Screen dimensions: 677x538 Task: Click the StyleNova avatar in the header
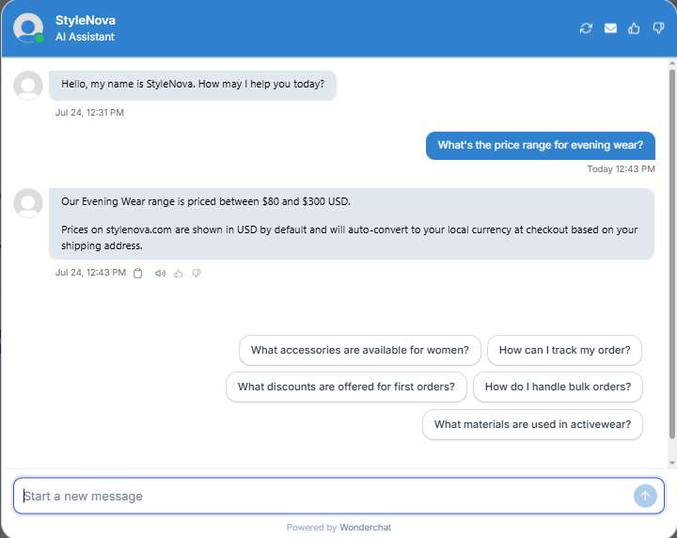28,28
